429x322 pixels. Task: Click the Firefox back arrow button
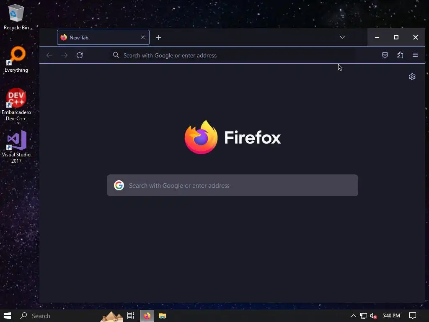(49, 55)
